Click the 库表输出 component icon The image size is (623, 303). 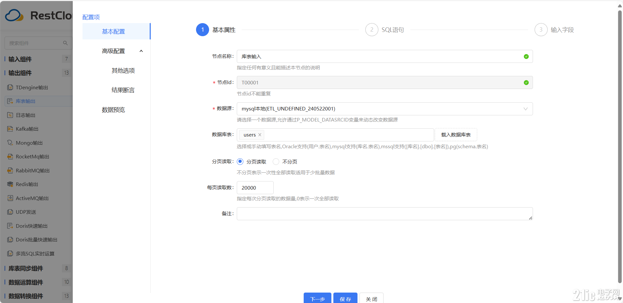[10, 101]
